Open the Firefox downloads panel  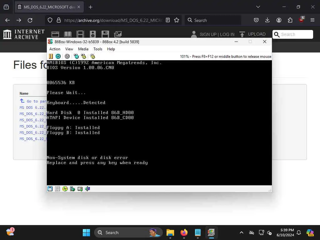click(x=267, y=20)
